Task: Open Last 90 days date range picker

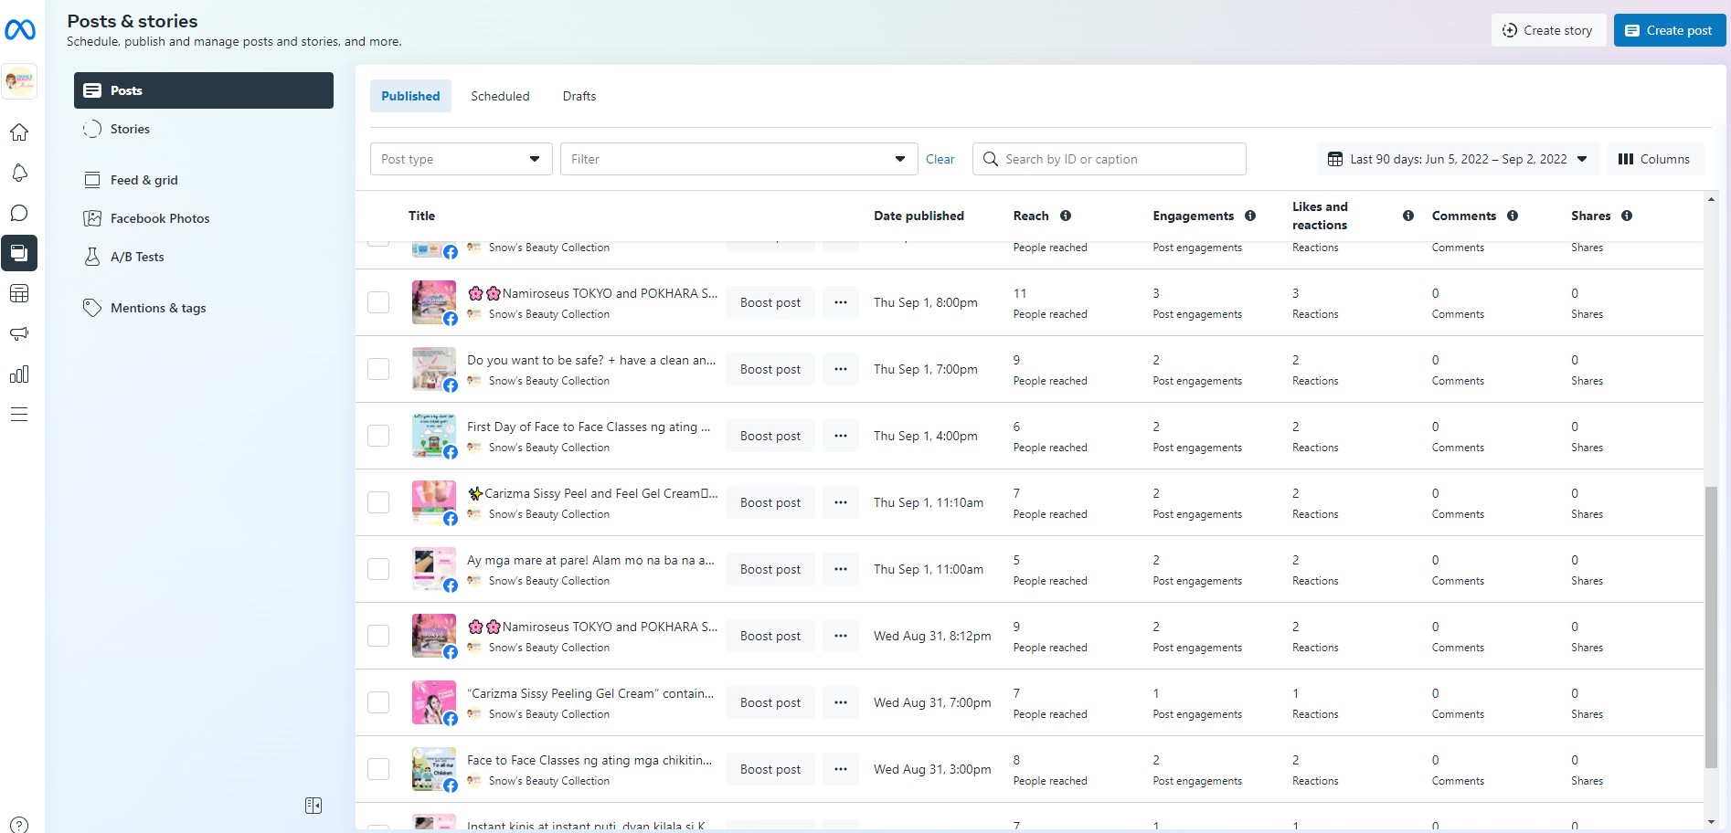Action: (1458, 159)
